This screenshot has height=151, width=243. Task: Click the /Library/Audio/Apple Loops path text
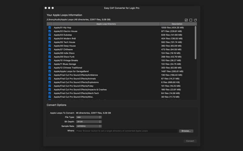pyautogui.click(x=79, y=20)
